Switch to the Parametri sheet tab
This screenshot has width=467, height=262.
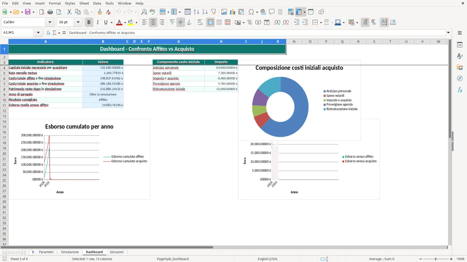pyautogui.click(x=46, y=252)
